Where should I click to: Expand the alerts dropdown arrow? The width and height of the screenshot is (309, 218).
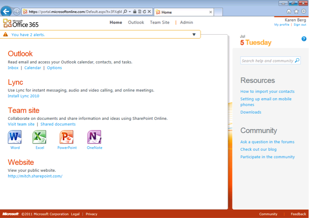pyautogui.click(x=194, y=35)
